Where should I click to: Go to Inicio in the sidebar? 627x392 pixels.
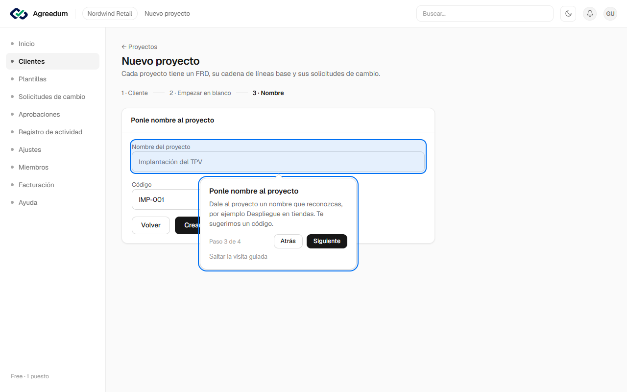click(52, 44)
